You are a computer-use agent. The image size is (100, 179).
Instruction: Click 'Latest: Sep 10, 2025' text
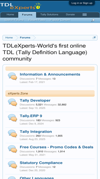(33, 108)
